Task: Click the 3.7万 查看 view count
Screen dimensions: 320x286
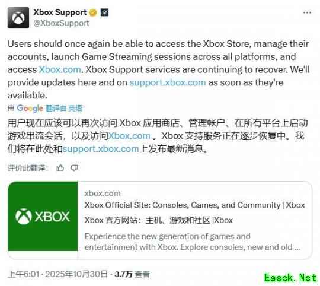Action: click(132, 274)
